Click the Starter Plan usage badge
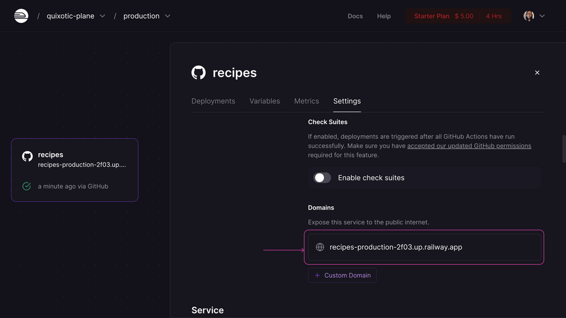The image size is (566, 318). (458, 16)
